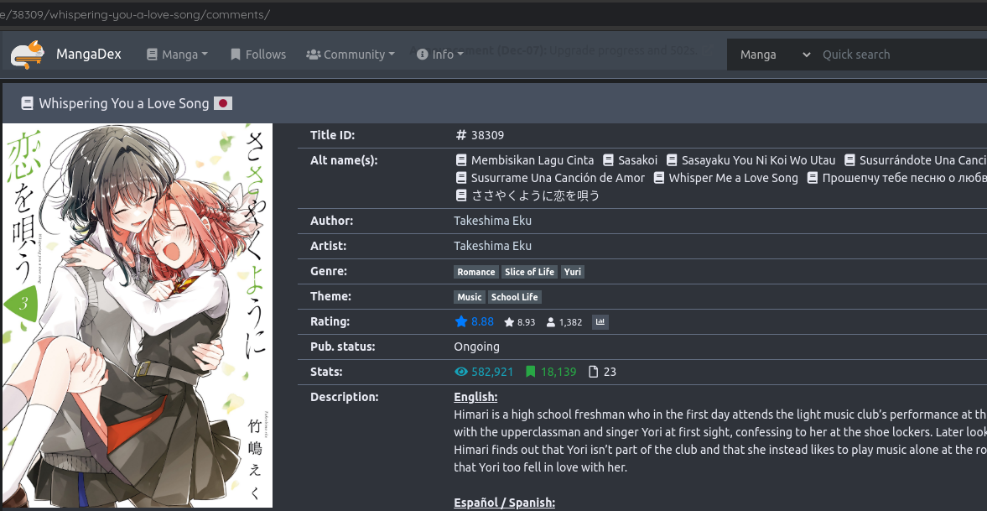Viewport: 987px width, 511px height.
Task: Select the Romance genre tag
Action: pos(475,272)
